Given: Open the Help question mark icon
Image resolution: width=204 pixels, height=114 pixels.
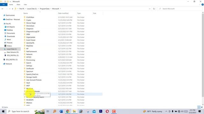Looking at the screenshot, I should pyautogui.click(x=203, y=4).
